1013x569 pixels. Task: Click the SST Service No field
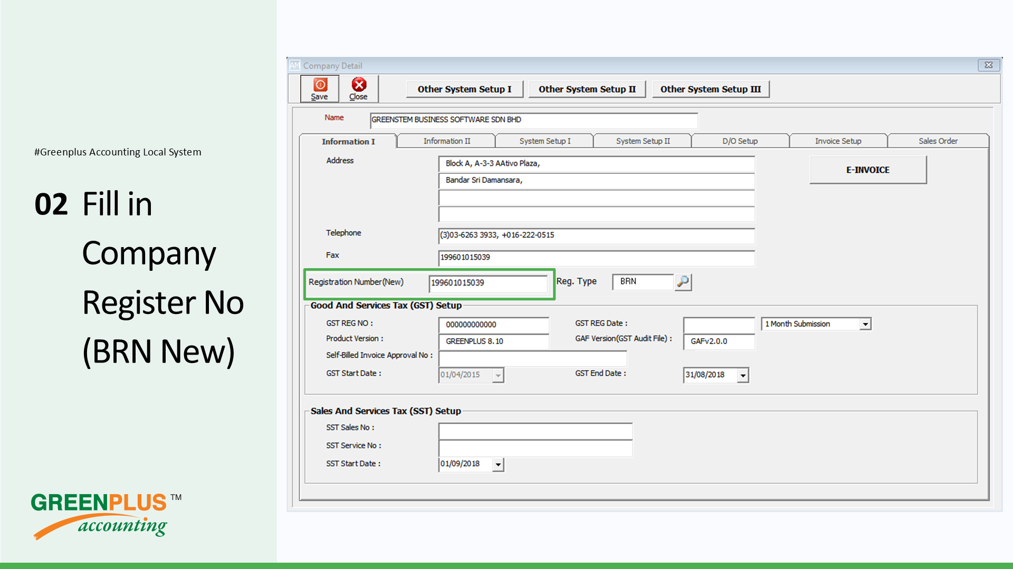click(536, 448)
